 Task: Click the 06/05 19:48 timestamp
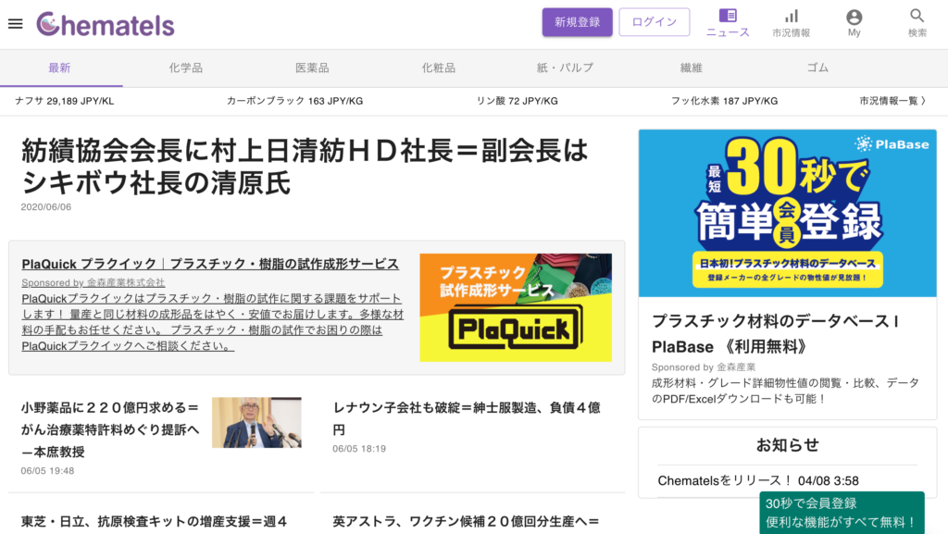(47, 471)
